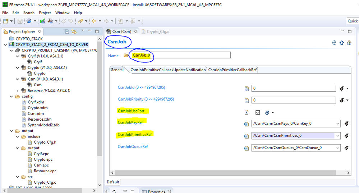Image resolution: width=359 pixels, height=193 pixels.
Task: Click the CsmJobPriority label link
Action: [x=146, y=99]
